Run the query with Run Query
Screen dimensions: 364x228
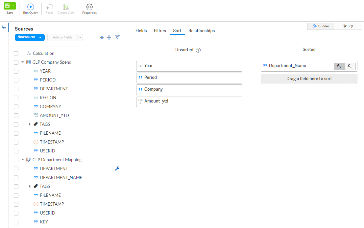point(30,9)
